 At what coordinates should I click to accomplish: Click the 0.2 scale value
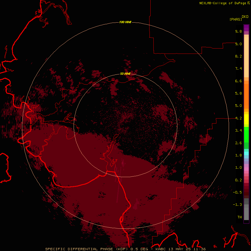[238, 180]
